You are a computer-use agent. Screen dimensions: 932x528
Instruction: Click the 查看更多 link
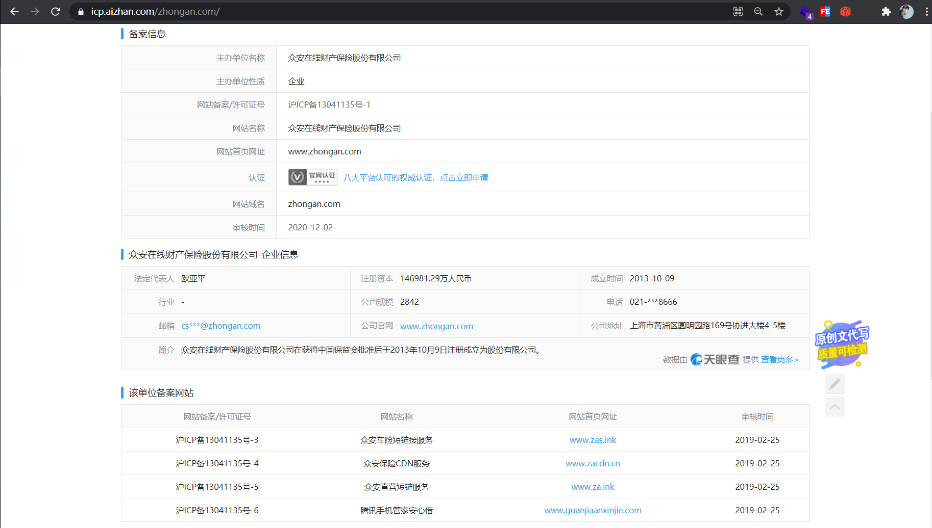(779, 359)
